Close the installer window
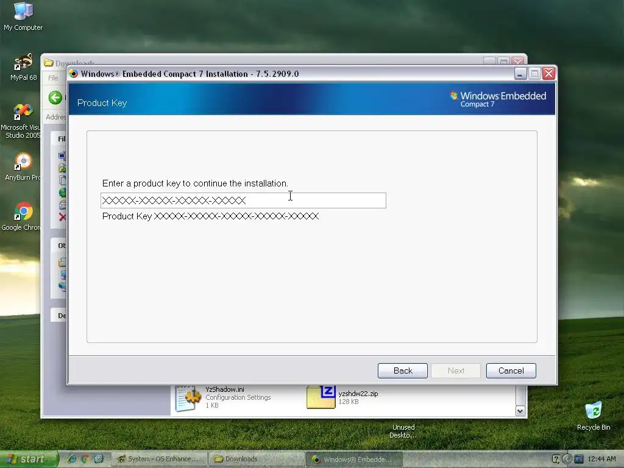The image size is (624, 468). coord(548,74)
